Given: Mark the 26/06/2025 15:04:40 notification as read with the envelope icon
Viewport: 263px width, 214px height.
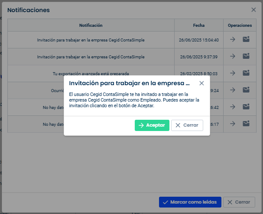Looking at the screenshot, I should [246, 39].
